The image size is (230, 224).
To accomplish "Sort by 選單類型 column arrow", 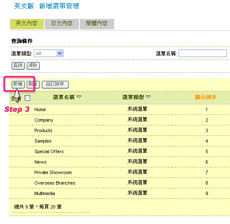I will click(148, 97).
